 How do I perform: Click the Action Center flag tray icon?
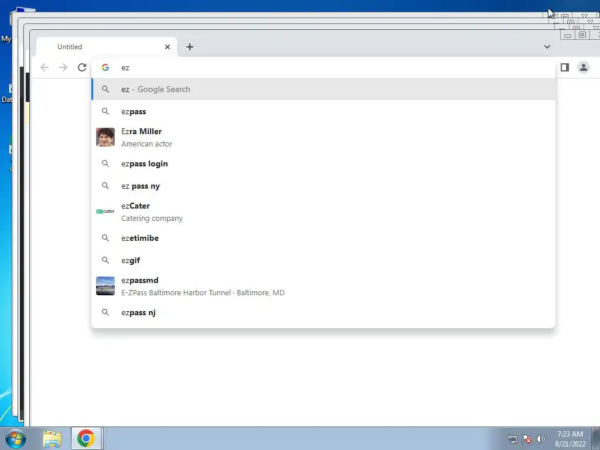pos(527,439)
